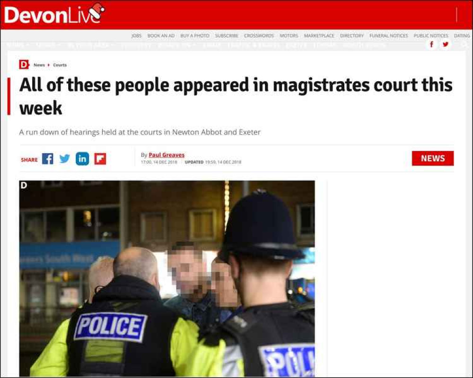Open Jobs in top menu
The image size is (473, 378).
click(136, 35)
